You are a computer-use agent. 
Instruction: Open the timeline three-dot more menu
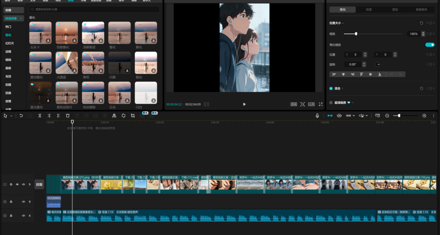click(x=433, y=115)
